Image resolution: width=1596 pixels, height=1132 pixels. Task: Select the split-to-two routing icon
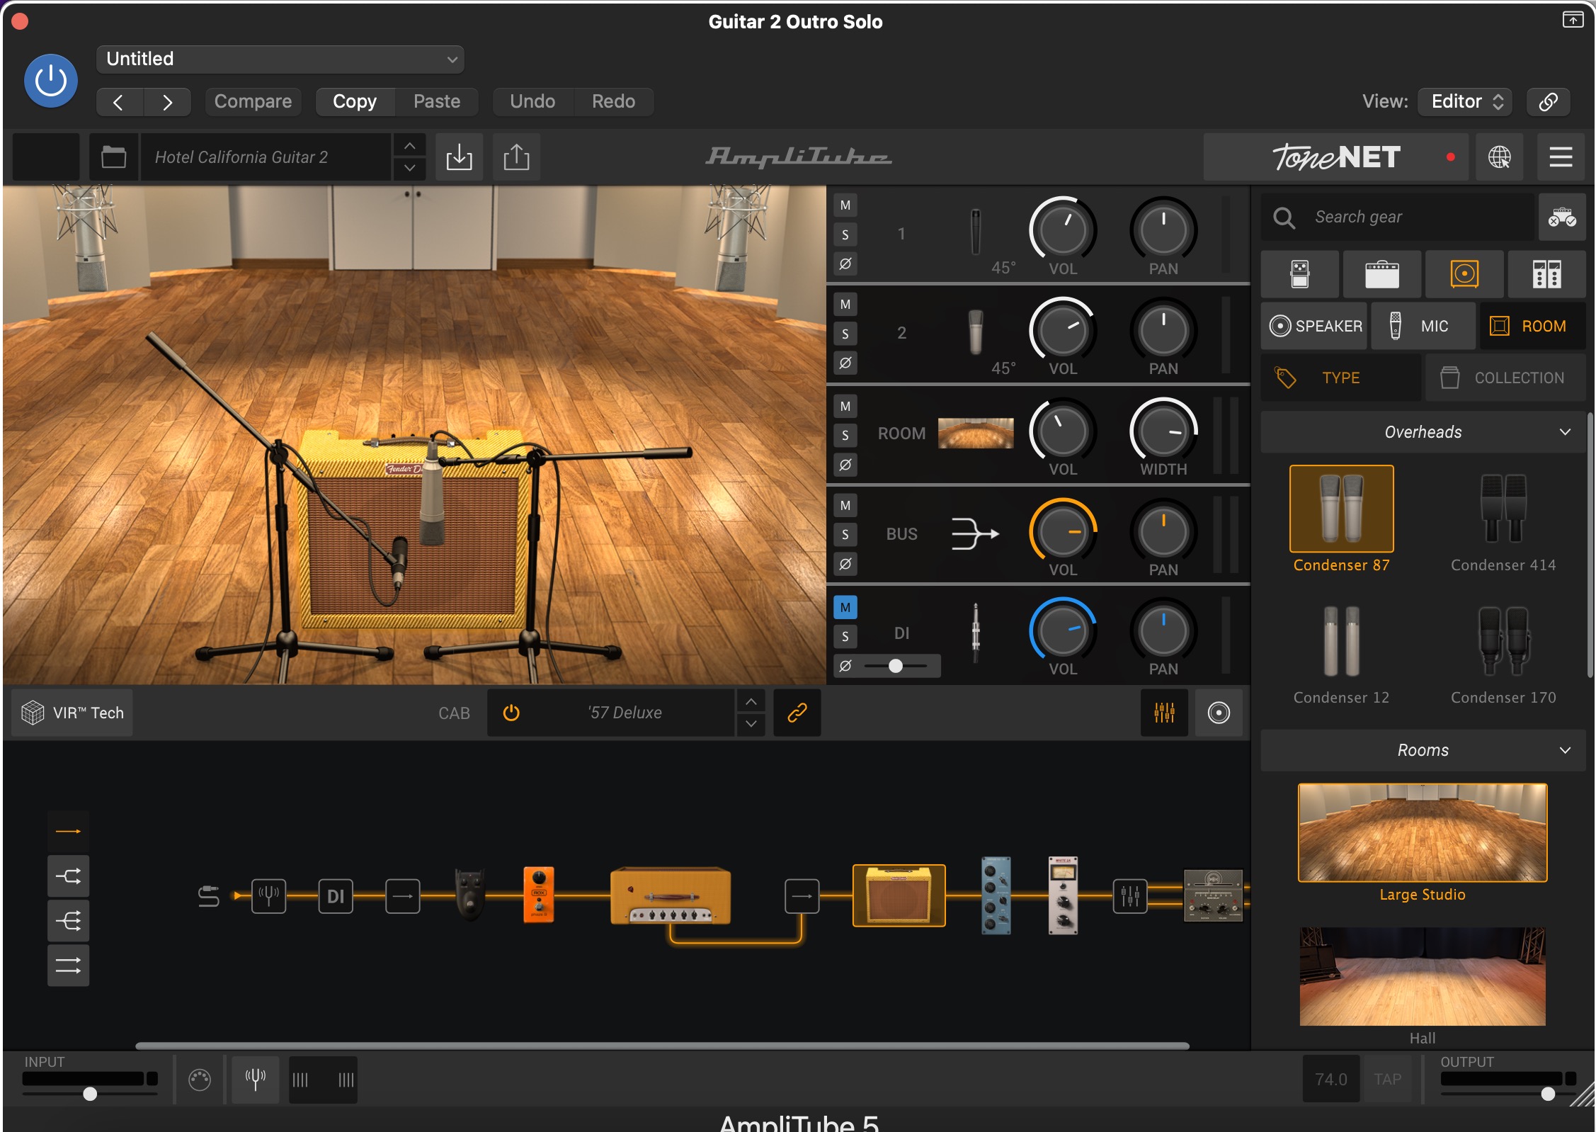coord(68,876)
